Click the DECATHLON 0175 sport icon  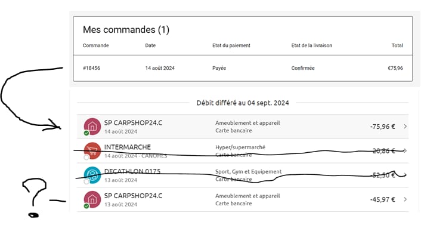[x=92, y=175]
